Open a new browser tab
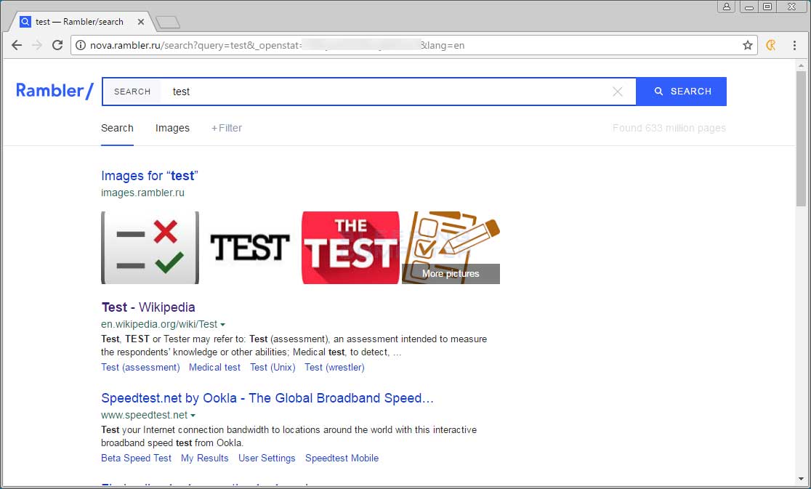This screenshot has height=489, width=811. (168, 23)
